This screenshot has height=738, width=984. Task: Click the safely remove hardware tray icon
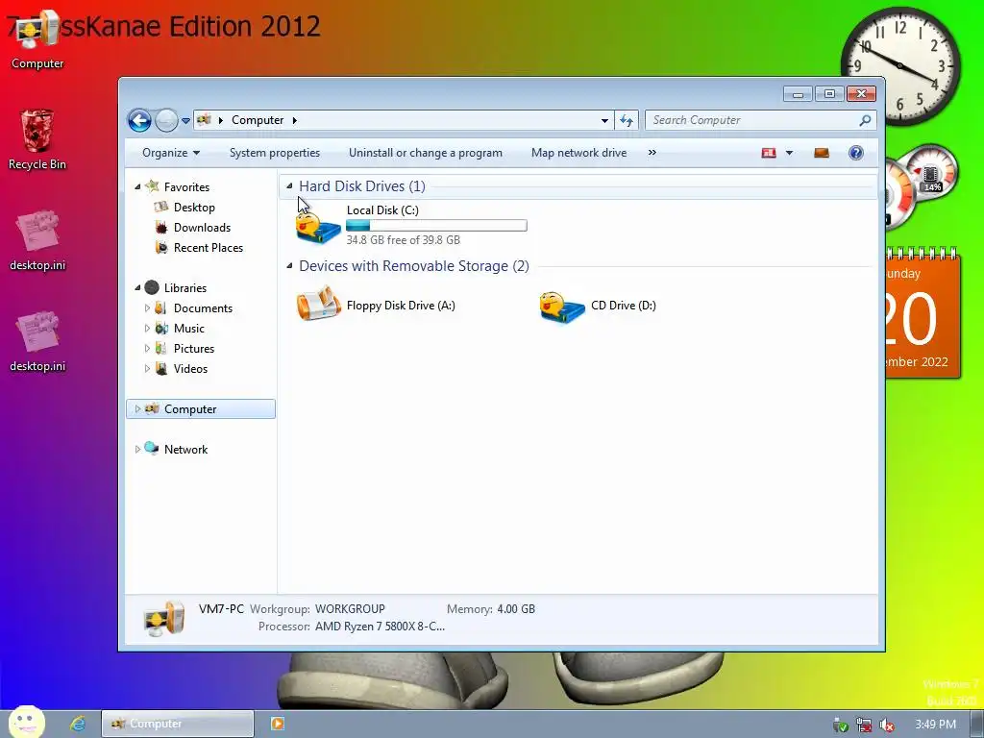point(840,725)
